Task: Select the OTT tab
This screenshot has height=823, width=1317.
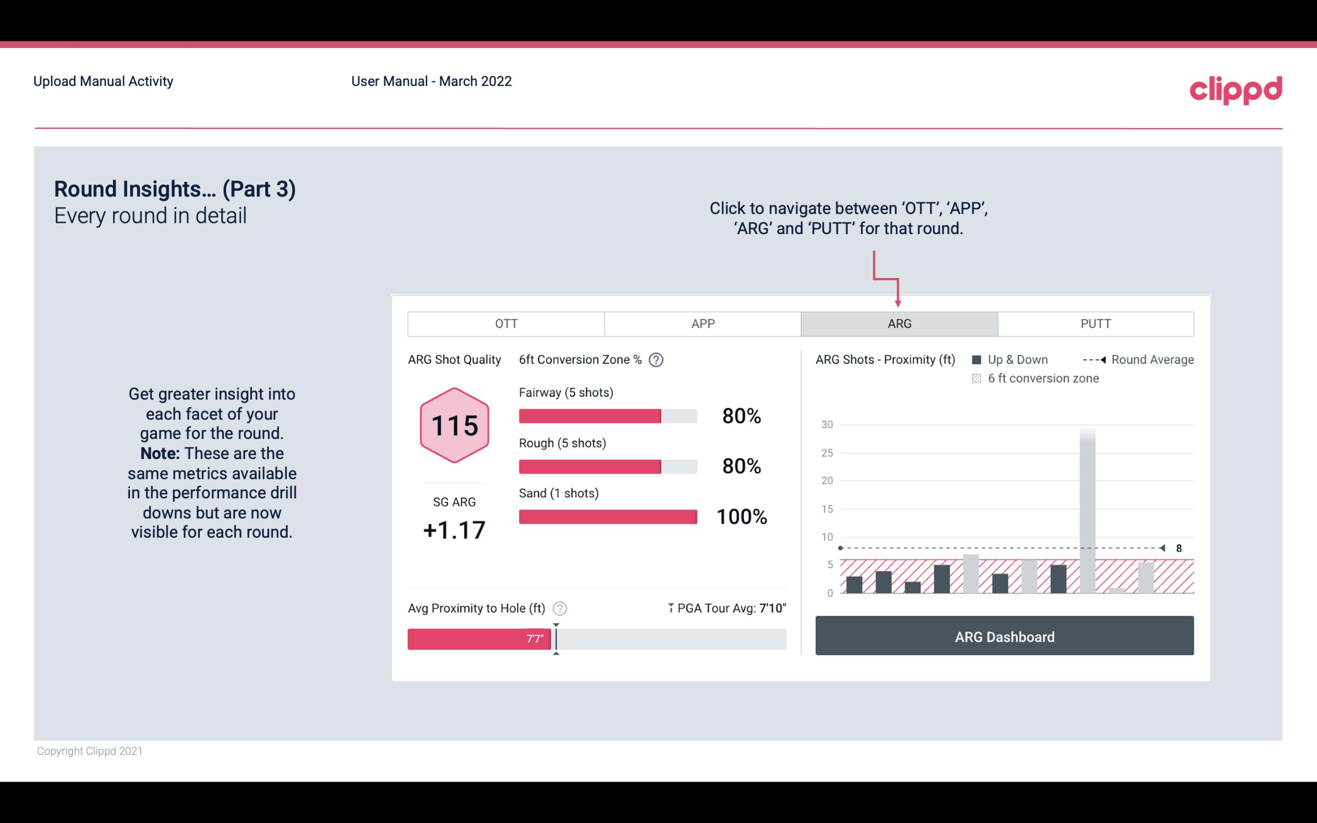Action: click(508, 324)
